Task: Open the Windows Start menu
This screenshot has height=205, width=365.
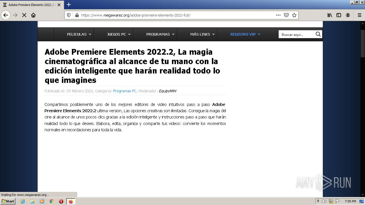Action: coord(8,201)
